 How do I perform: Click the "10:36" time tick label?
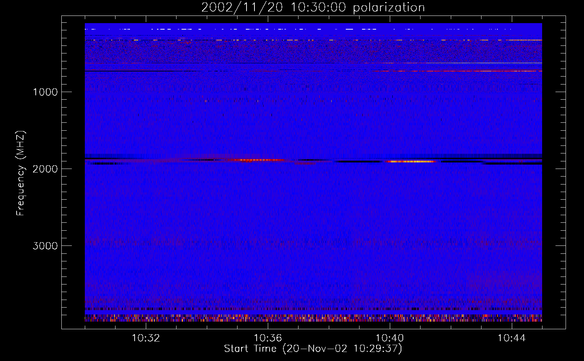[x=268, y=338]
